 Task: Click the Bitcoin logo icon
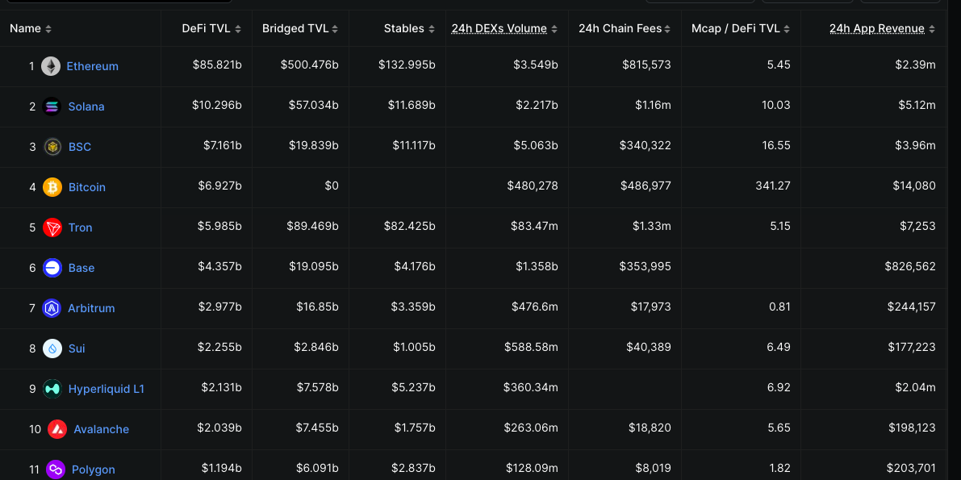tap(50, 186)
